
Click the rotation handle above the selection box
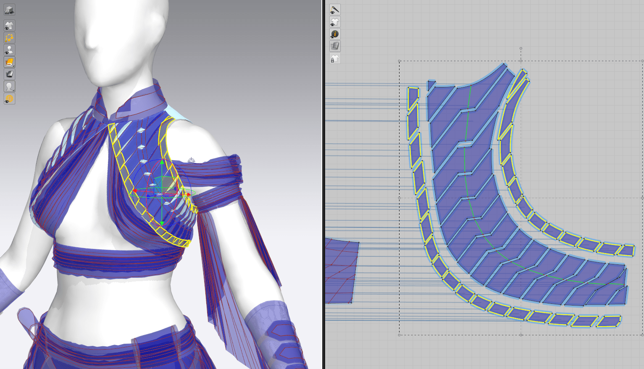[521, 48]
